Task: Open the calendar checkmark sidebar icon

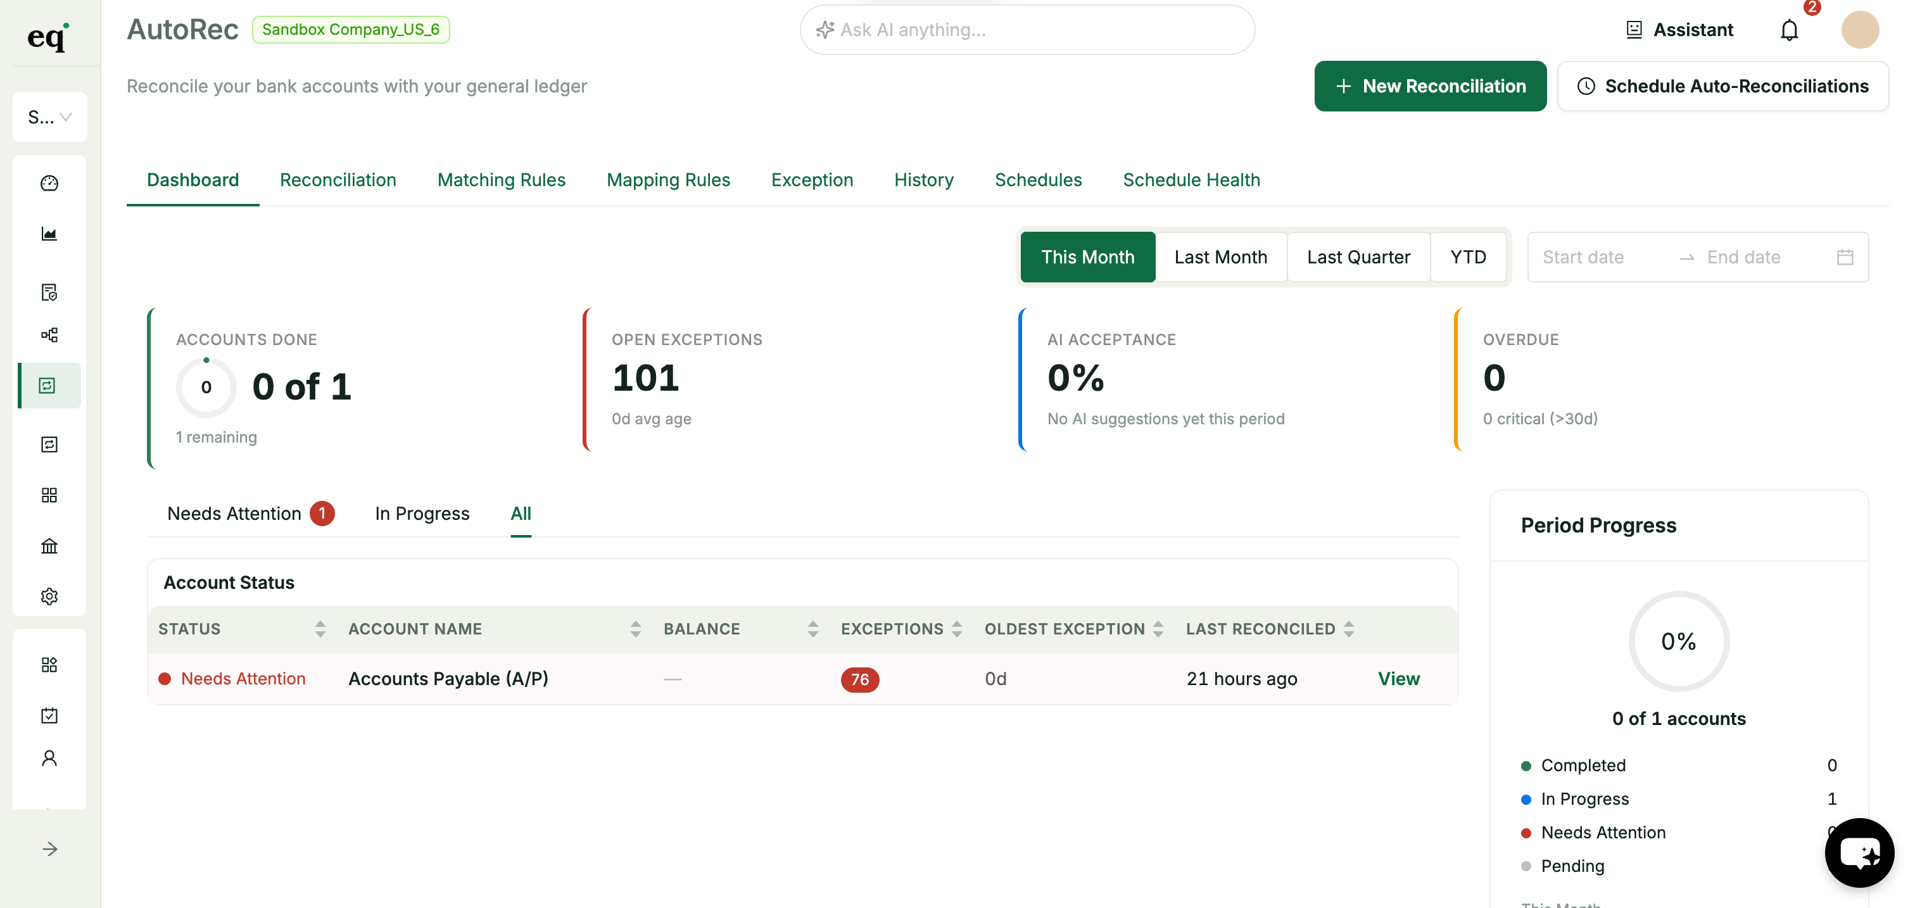Action: point(49,715)
